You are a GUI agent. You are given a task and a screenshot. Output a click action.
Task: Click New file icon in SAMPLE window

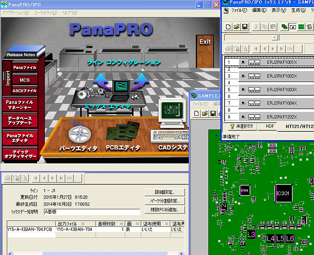pos(197,113)
